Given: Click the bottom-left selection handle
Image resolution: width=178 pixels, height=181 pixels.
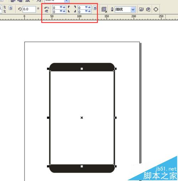Looking at the screenshot, I should (48, 166).
